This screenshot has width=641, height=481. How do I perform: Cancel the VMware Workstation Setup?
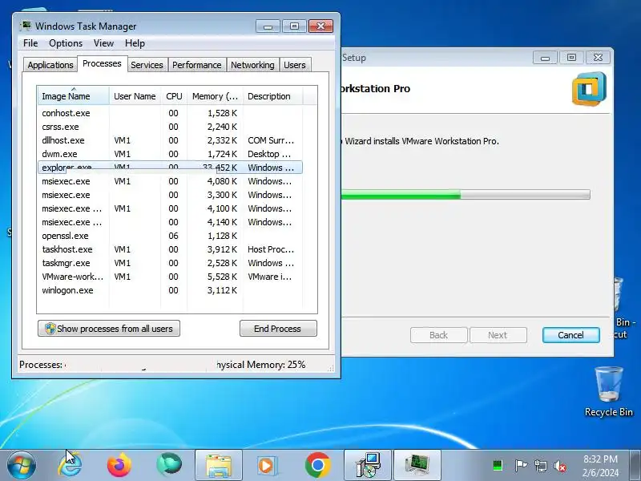pyautogui.click(x=570, y=335)
